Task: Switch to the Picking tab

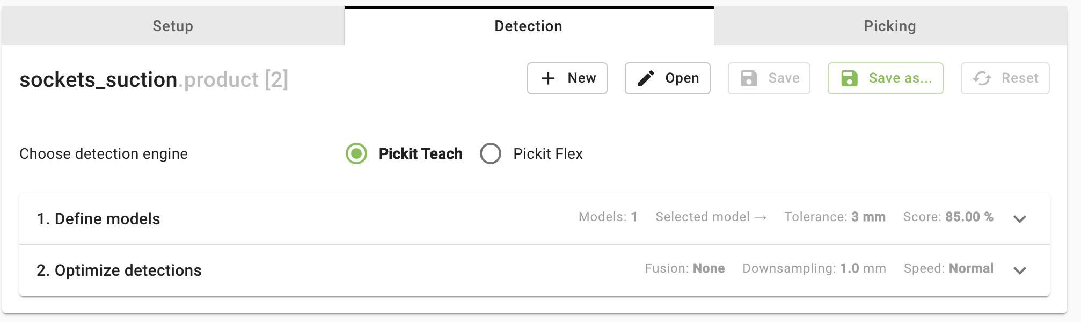Action: 890,26
